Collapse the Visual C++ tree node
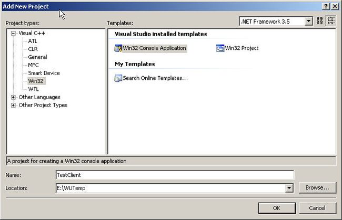342x220 pixels. [x=13, y=33]
